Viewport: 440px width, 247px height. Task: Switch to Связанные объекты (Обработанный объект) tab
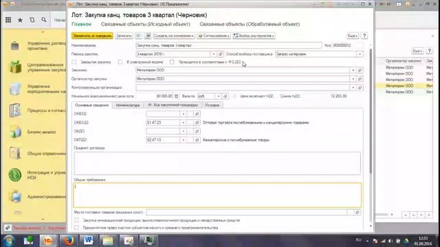pos(250,24)
